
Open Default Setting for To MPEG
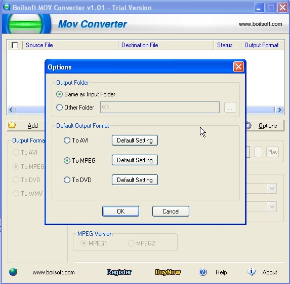pos(135,160)
